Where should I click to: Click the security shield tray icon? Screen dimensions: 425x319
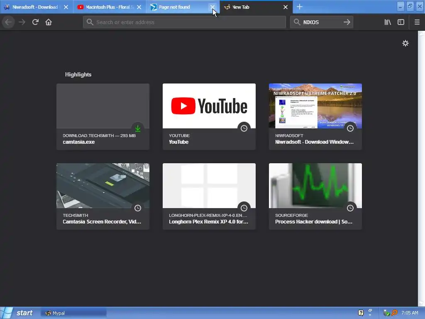pos(386,313)
